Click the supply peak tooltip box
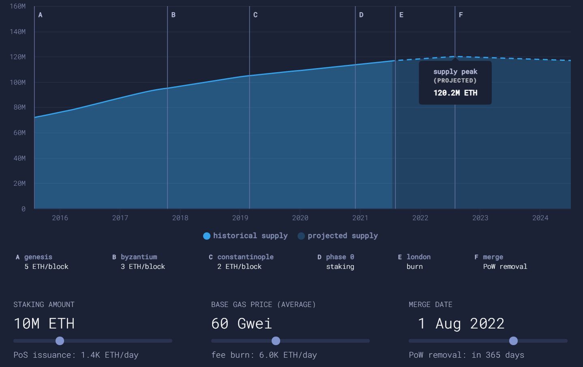Screen dimensions: 583x367 (x=455, y=82)
